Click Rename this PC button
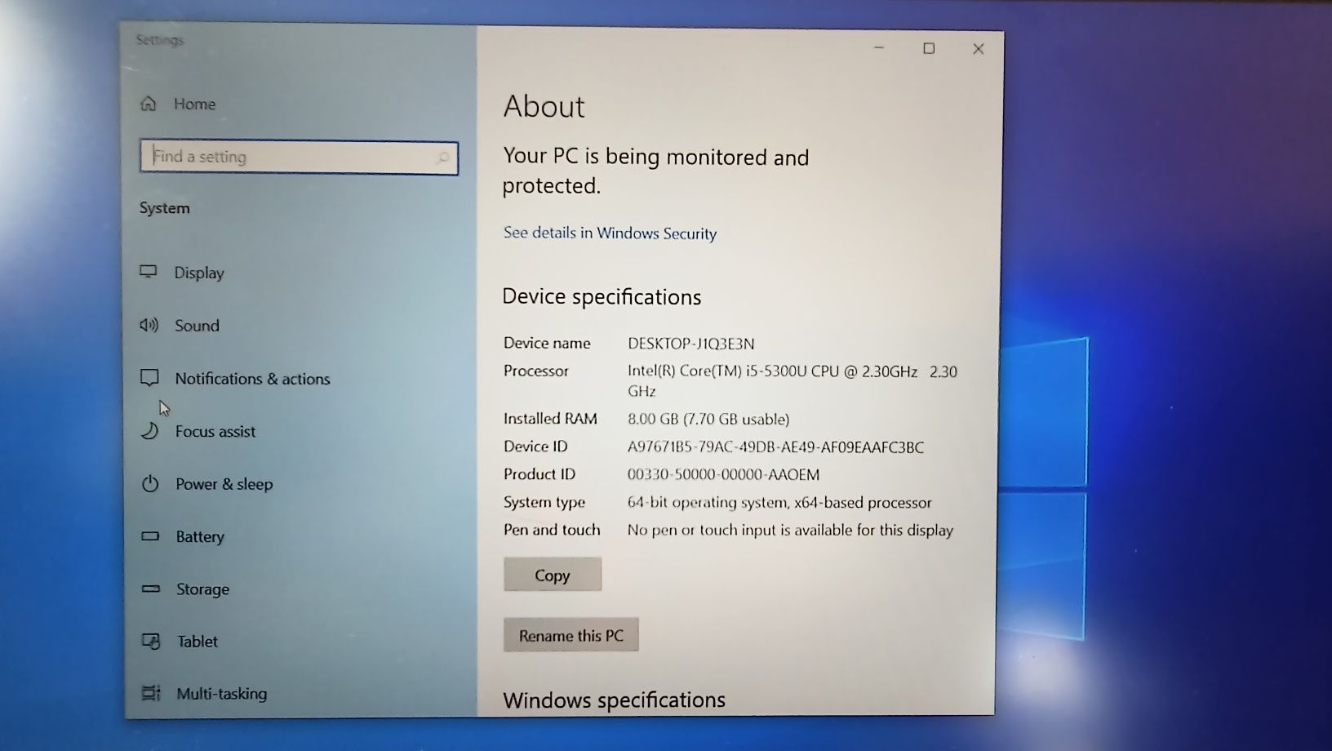This screenshot has height=751, width=1332. point(571,635)
